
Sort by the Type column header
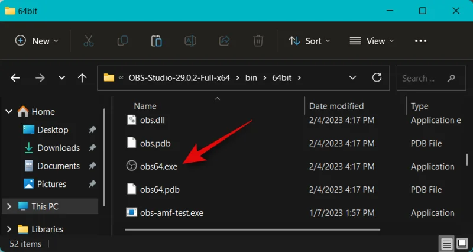tap(419, 106)
